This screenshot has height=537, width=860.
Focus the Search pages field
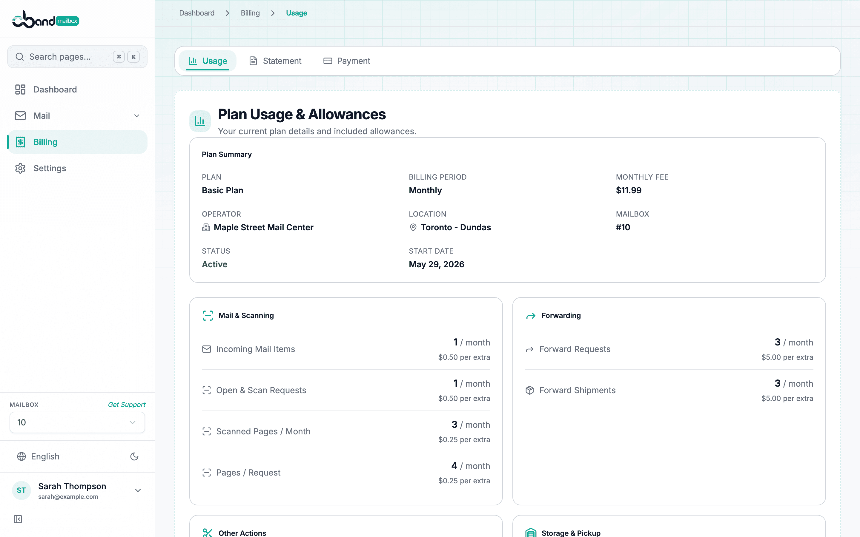tap(77, 57)
